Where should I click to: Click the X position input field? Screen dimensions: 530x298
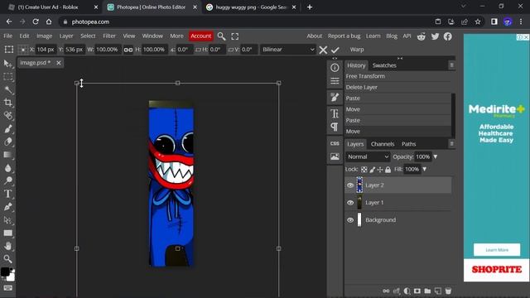(x=46, y=50)
